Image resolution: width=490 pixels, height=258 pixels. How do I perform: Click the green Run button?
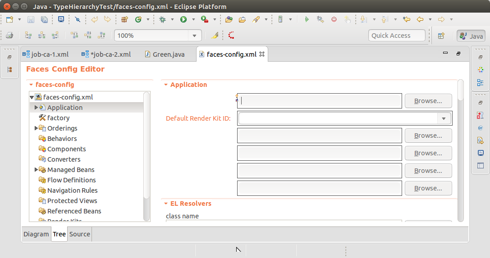tap(183, 19)
